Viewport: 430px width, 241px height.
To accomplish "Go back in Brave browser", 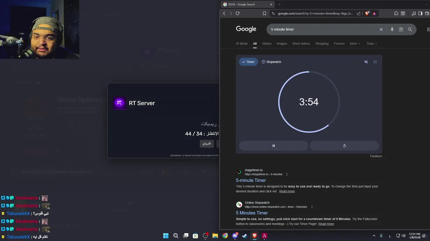I will pos(224,13).
